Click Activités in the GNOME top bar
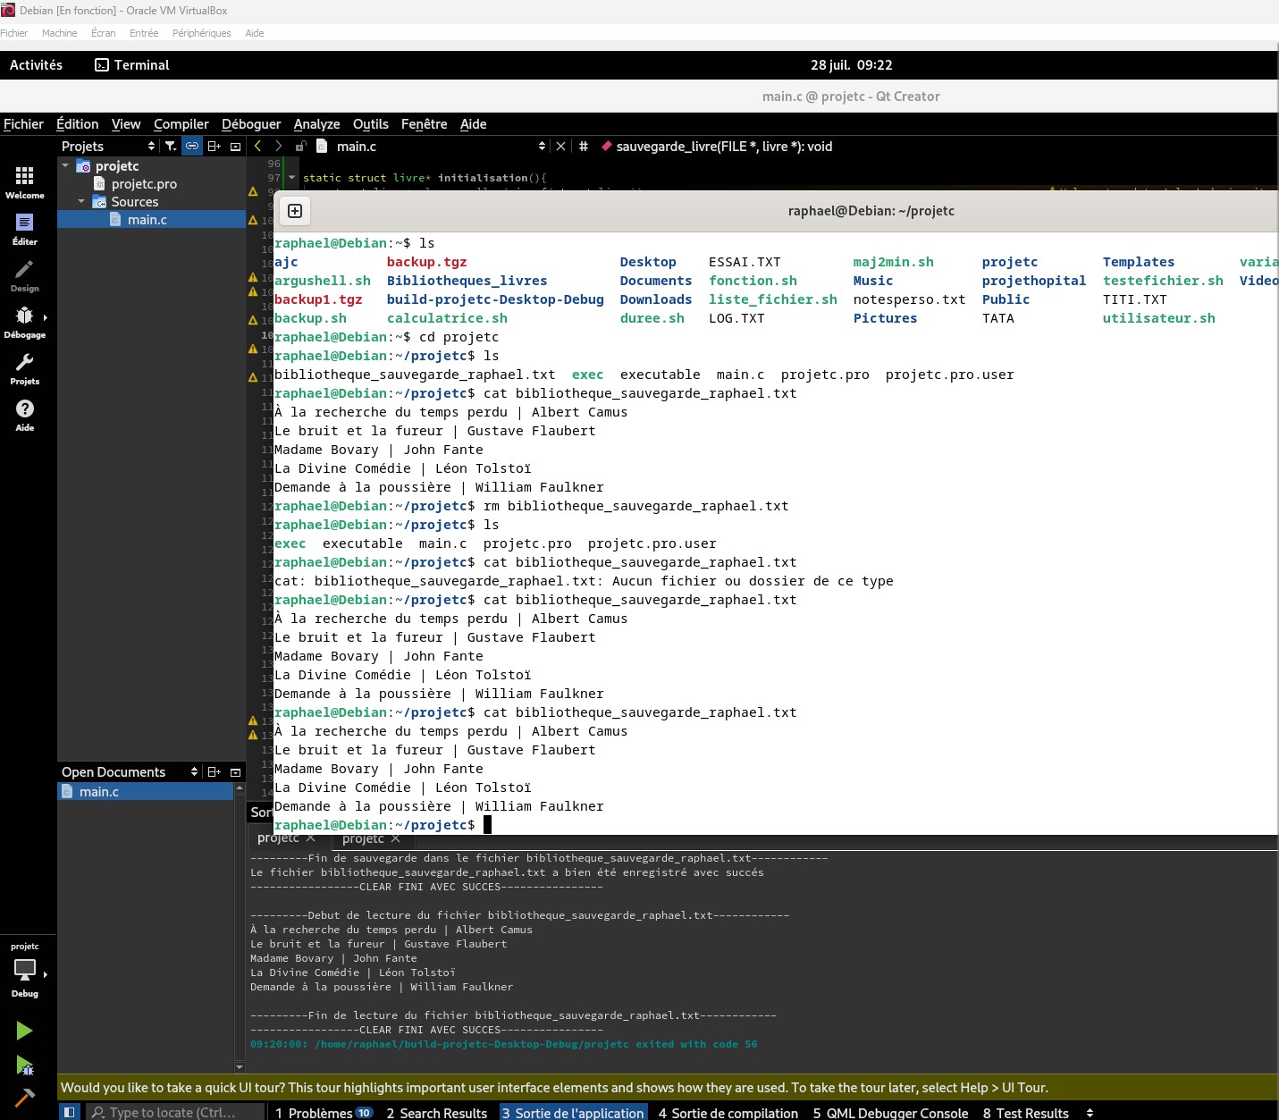 tap(36, 65)
